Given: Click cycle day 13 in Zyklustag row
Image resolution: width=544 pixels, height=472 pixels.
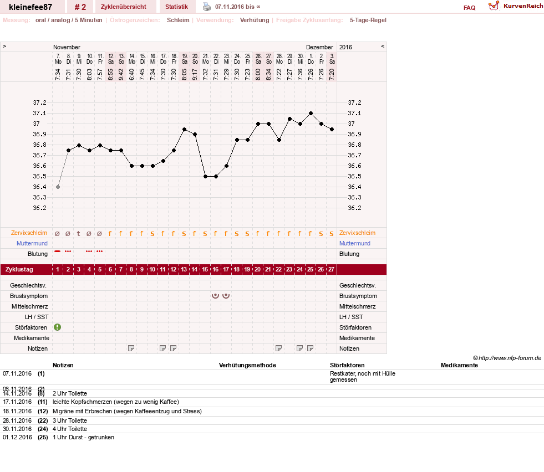Looking at the screenshot, I should pos(184,269).
